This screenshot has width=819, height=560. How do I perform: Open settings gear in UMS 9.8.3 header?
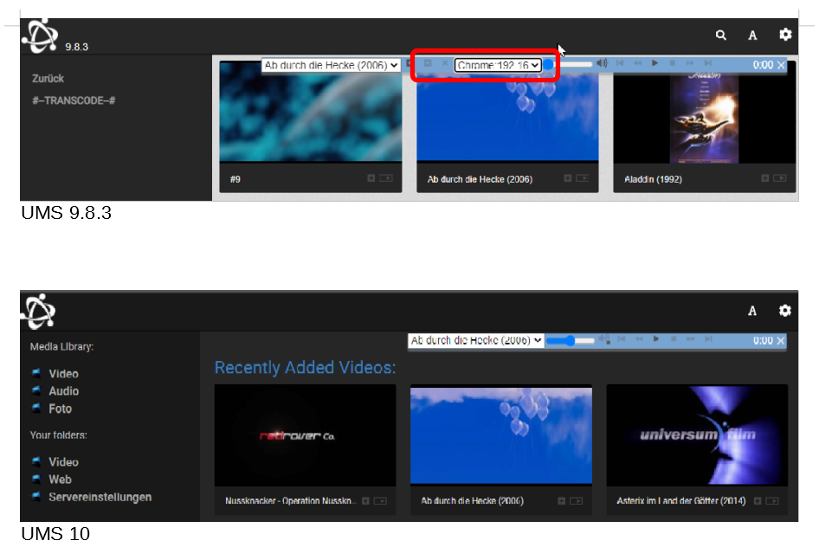point(785,35)
